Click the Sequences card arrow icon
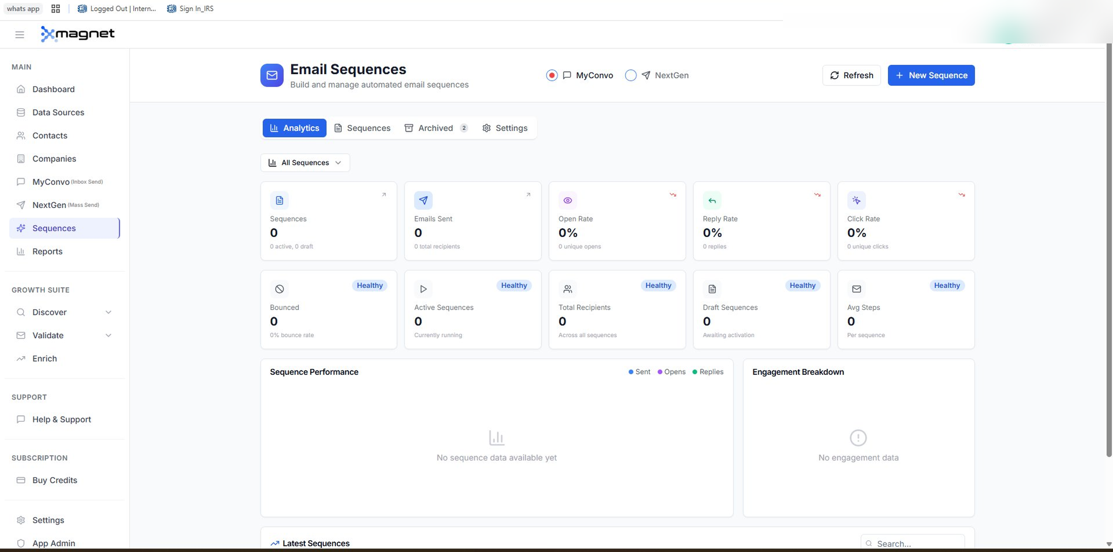 383,195
